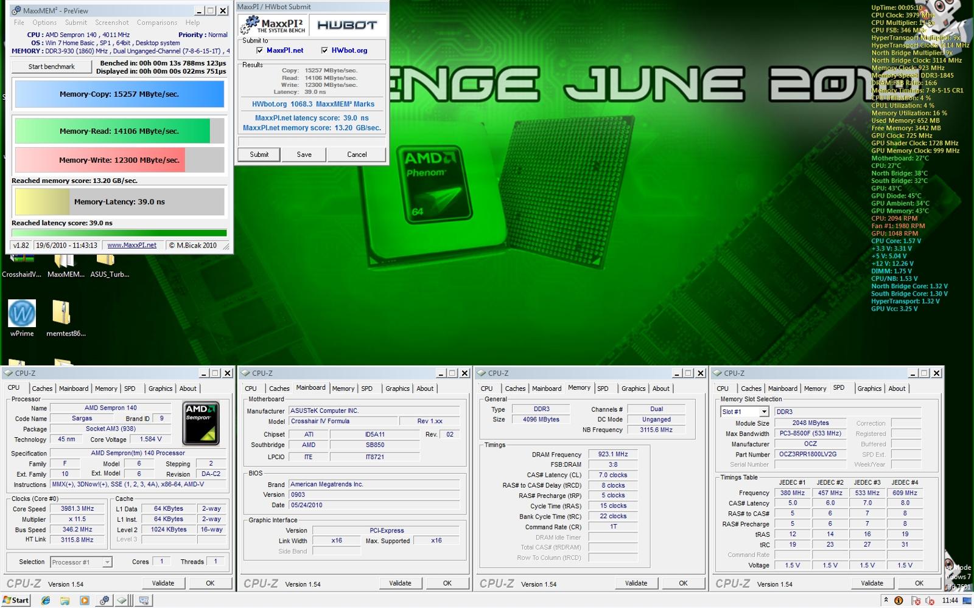Click the taskbar clock showing 11:44
Image resolution: width=974 pixels, height=608 pixels.
coord(950,601)
